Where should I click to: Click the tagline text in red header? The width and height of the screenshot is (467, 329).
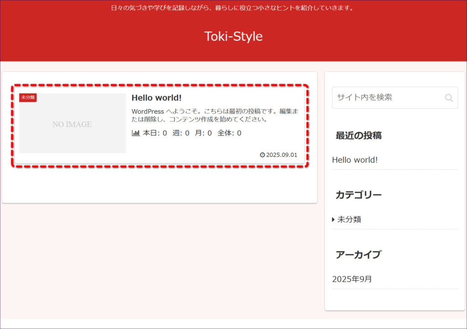click(233, 8)
